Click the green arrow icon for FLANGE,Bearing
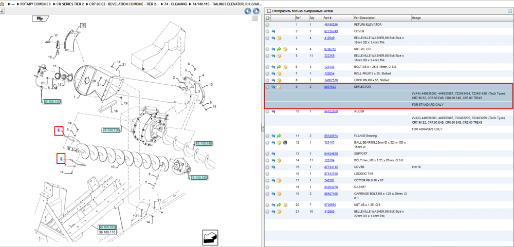 [x=279, y=136]
